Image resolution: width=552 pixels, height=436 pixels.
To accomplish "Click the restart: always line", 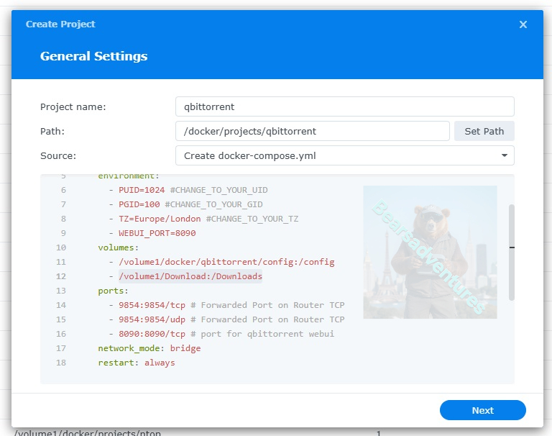I will coord(136,363).
